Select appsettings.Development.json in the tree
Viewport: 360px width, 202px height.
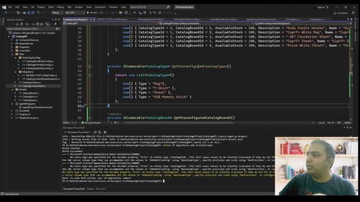38,107
